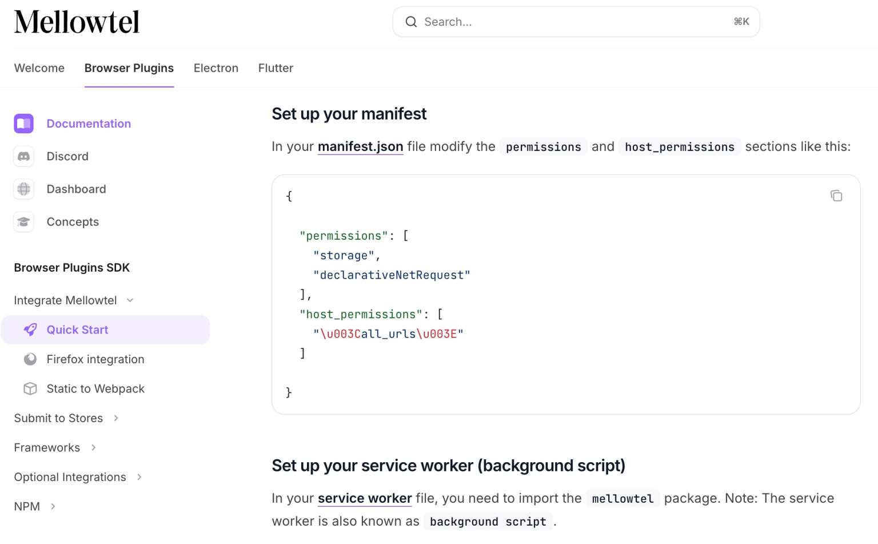Open the service worker link

click(x=364, y=498)
